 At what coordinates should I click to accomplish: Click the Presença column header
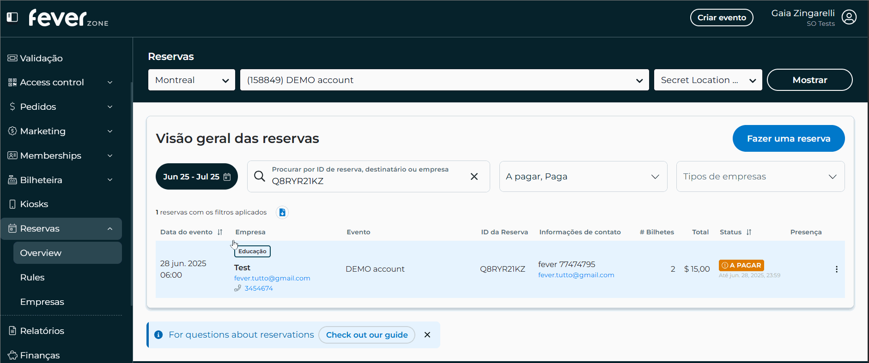[x=806, y=232]
